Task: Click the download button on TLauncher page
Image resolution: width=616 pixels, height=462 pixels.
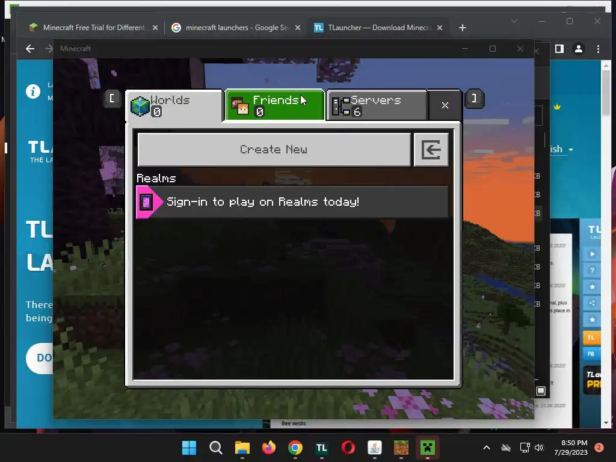Action: pos(40,358)
